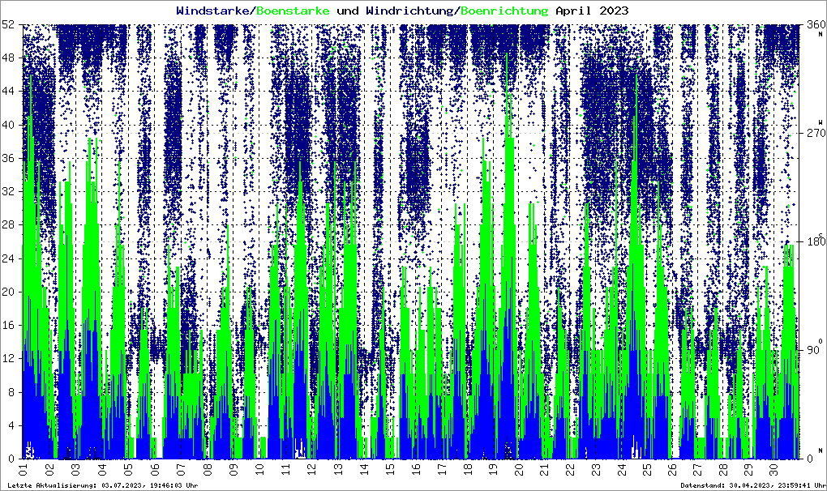Click the 28 label on left axis
The width and height of the screenshot is (827, 491).
click(x=10, y=225)
